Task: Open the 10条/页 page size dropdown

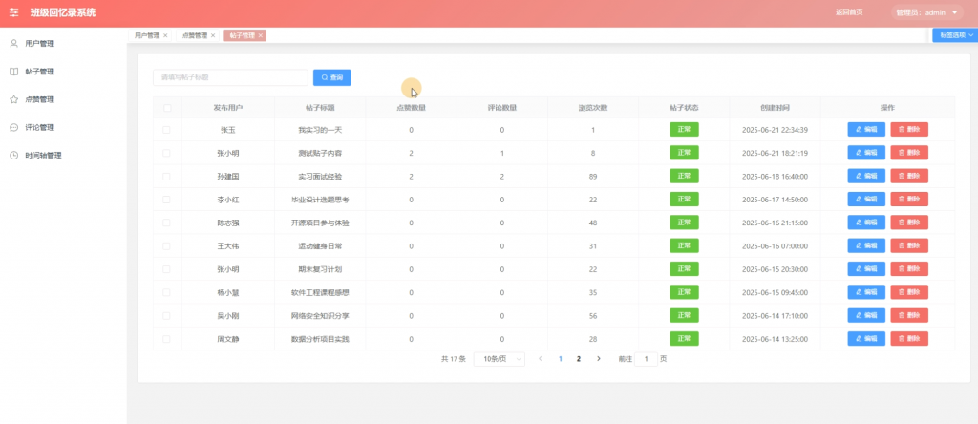Action: tap(499, 359)
